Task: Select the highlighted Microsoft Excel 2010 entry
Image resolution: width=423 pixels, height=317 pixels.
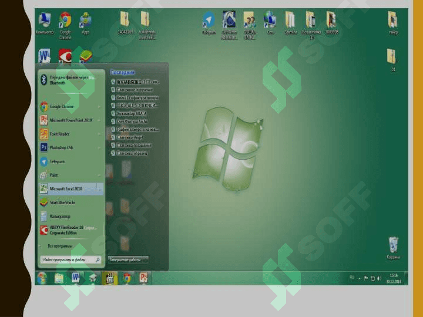Action: [70, 189]
